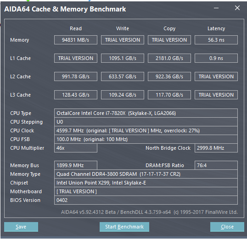Select the L2 Cache Read 991.78 GB/s field
Image resolution: width=247 pixels, height=239 pixels.
pyautogui.click(x=76, y=76)
